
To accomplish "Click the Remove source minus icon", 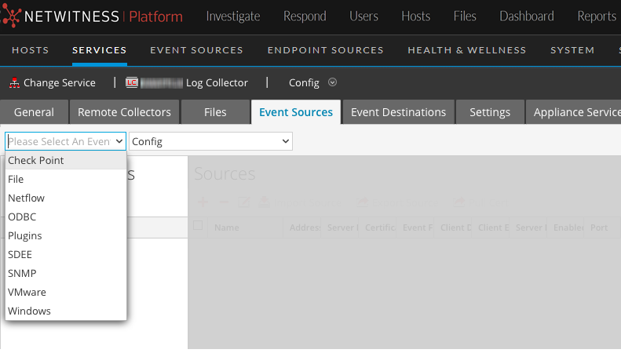I will (223, 202).
